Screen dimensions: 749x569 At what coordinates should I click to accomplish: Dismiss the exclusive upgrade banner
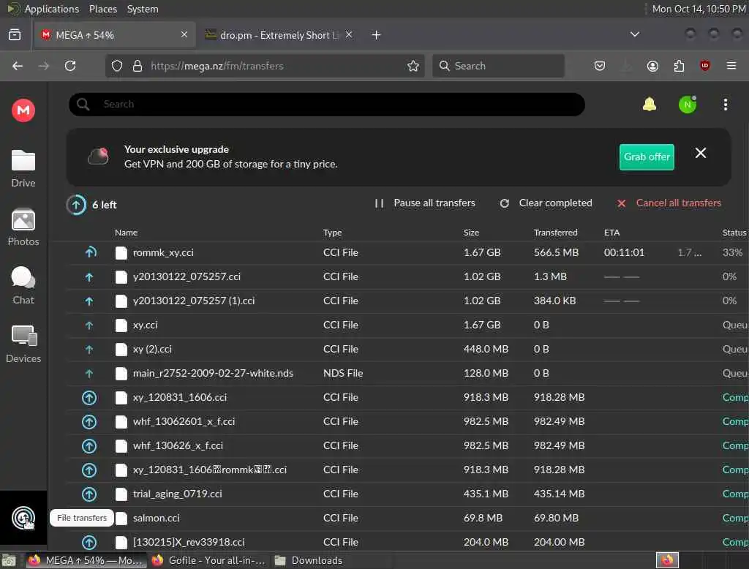point(700,153)
